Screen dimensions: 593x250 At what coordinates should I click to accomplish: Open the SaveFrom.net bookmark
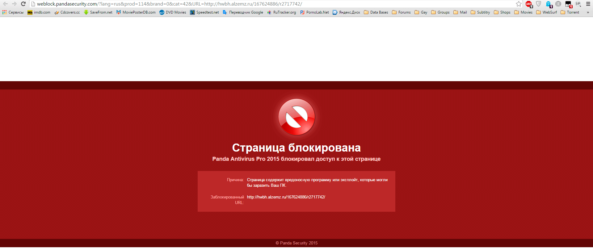[98, 12]
